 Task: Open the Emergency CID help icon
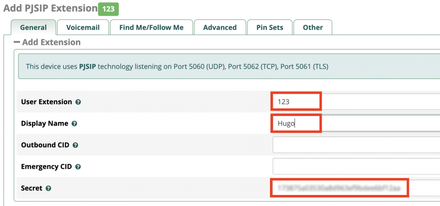(77, 167)
